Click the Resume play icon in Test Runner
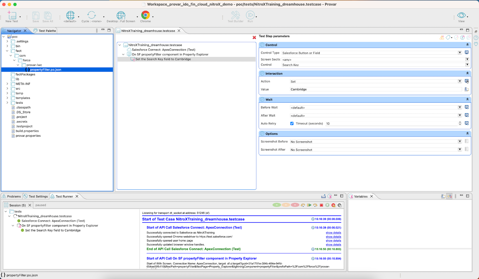The width and height of the screenshot is (479, 279). click(309, 205)
